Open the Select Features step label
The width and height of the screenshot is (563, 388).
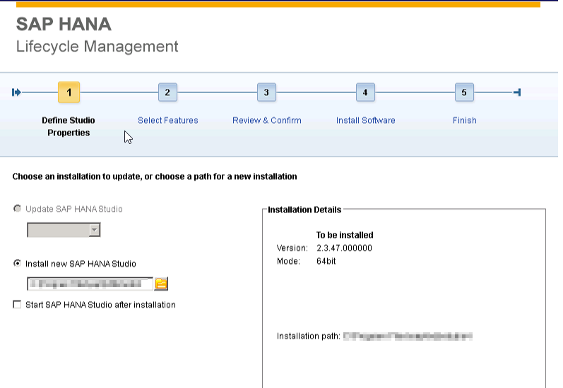[168, 121]
